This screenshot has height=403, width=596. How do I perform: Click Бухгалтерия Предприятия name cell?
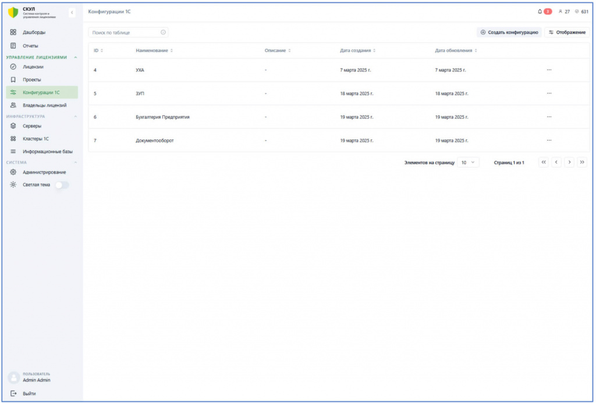(x=163, y=117)
